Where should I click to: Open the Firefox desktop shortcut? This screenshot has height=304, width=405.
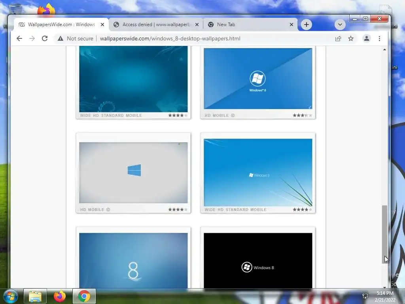tap(47, 10)
